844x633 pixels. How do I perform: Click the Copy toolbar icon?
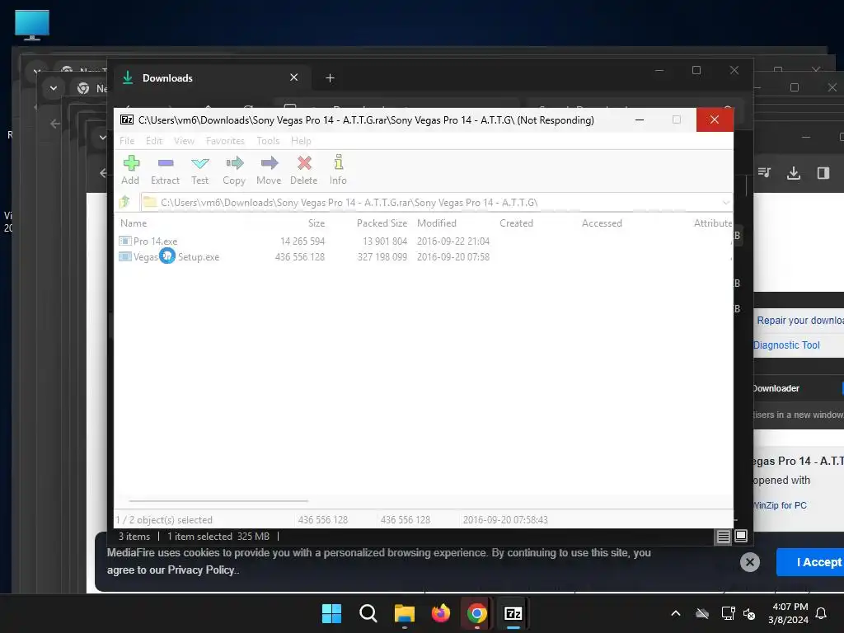(234, 170)
